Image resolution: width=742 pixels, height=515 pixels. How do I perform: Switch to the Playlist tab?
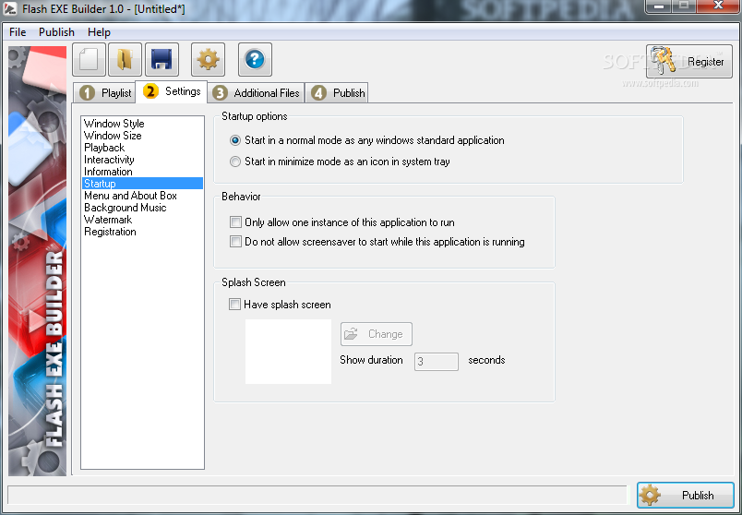(105, 93)
